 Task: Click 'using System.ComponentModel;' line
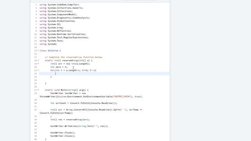point(58,14)
